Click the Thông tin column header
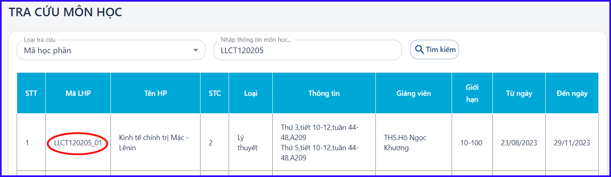Image resolution: width=611 pixels, height=177 pixels. (x=324, y=93)
